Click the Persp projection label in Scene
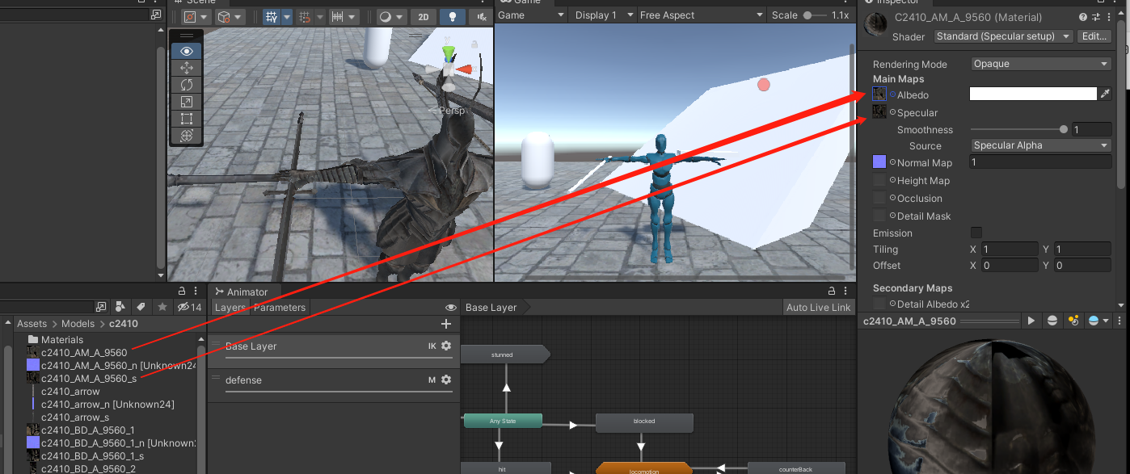 coord(453,111)
